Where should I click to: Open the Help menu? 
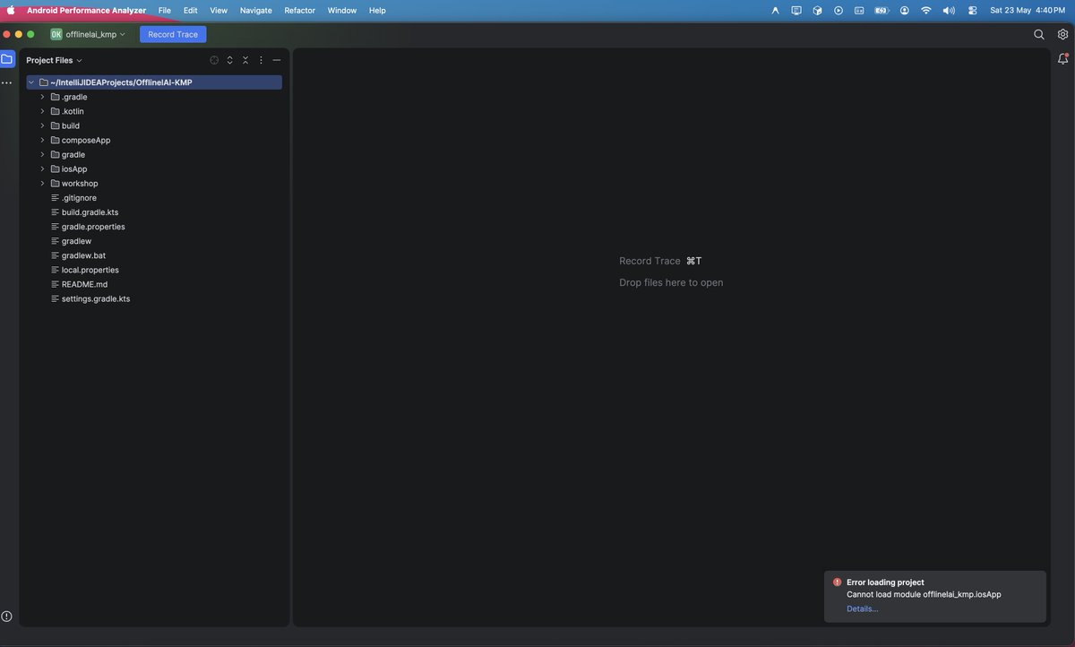(x=377, y=10)
